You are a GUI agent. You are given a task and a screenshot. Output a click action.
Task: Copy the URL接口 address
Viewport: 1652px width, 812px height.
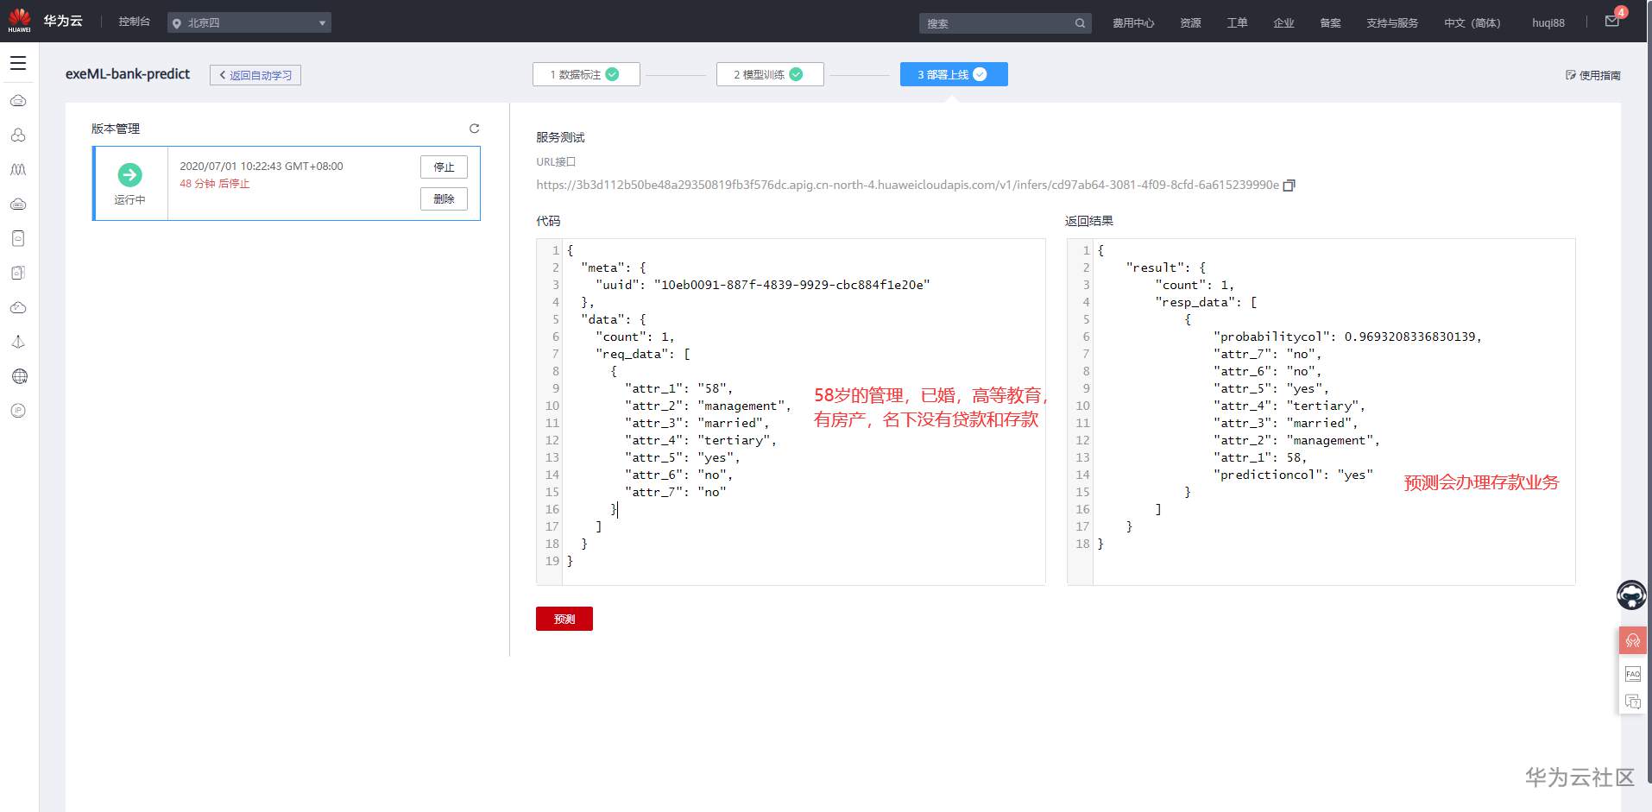[x=1289, y=186]
